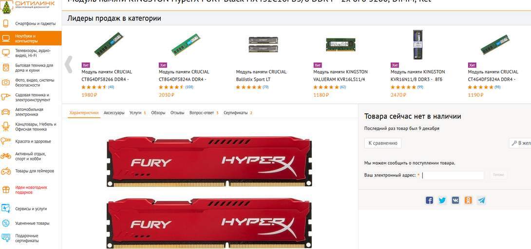
Task: Switch to the Отзывы tab
Action: click(x=177, y=113)
